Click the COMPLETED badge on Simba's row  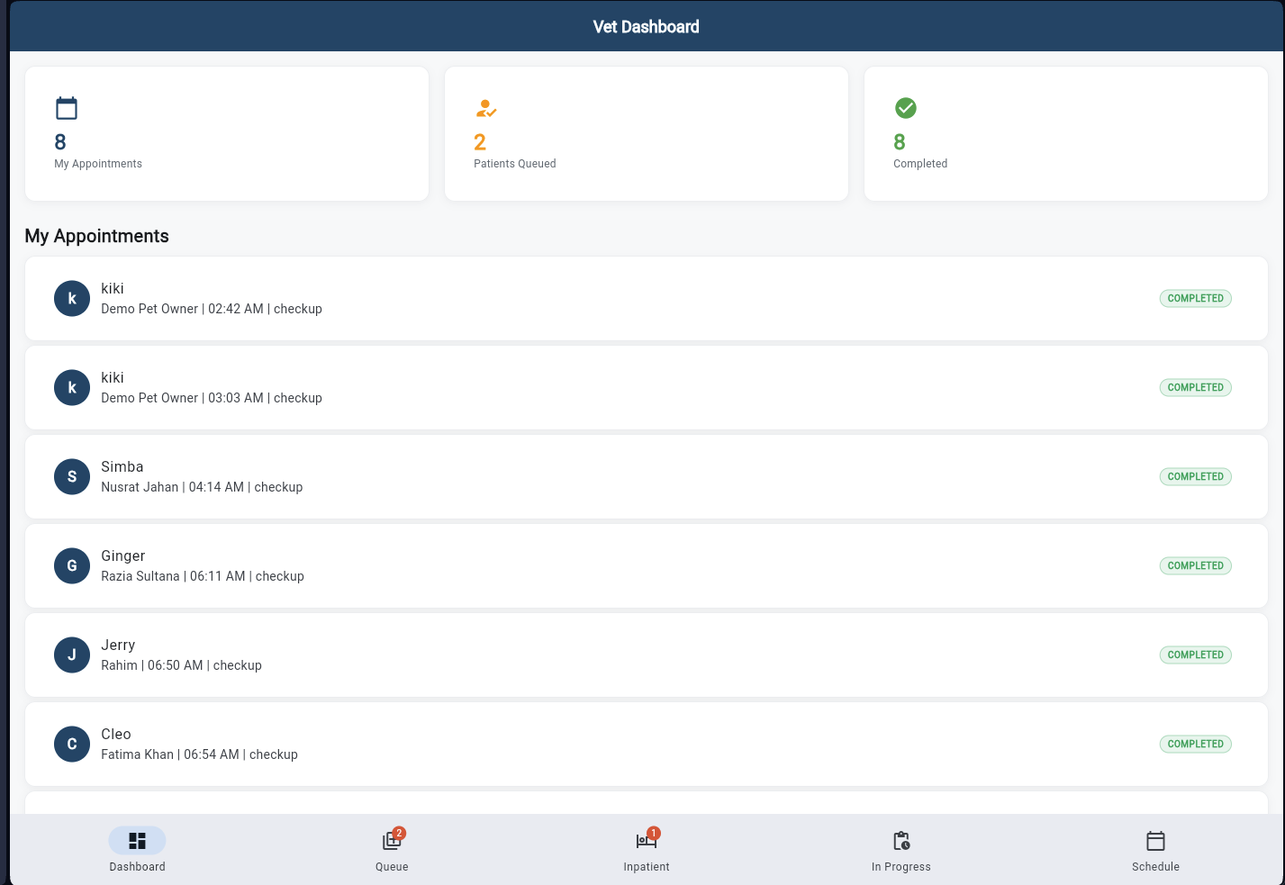[x=1195, y=476]
